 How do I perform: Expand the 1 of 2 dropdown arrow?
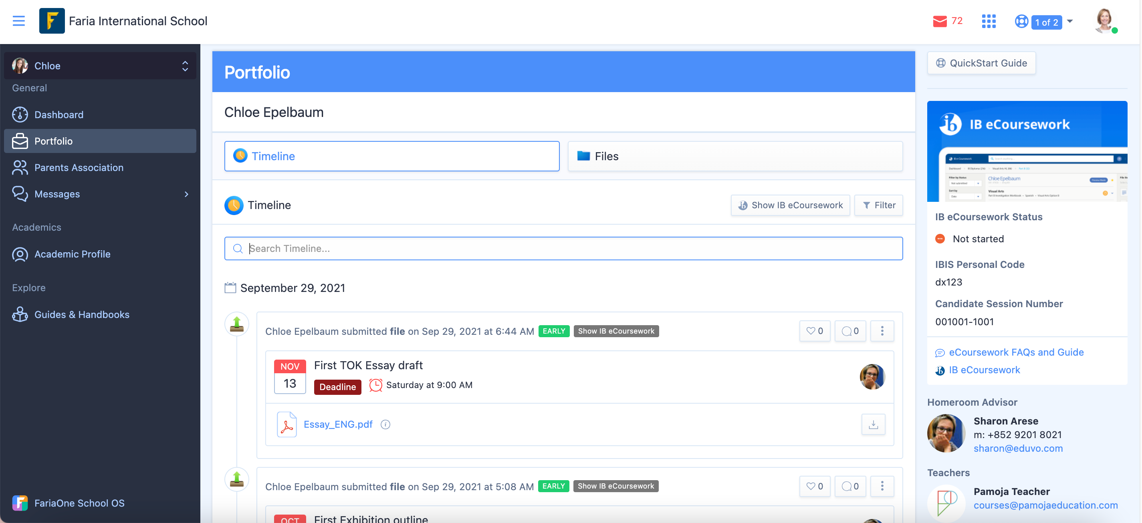click(1069, 21)
